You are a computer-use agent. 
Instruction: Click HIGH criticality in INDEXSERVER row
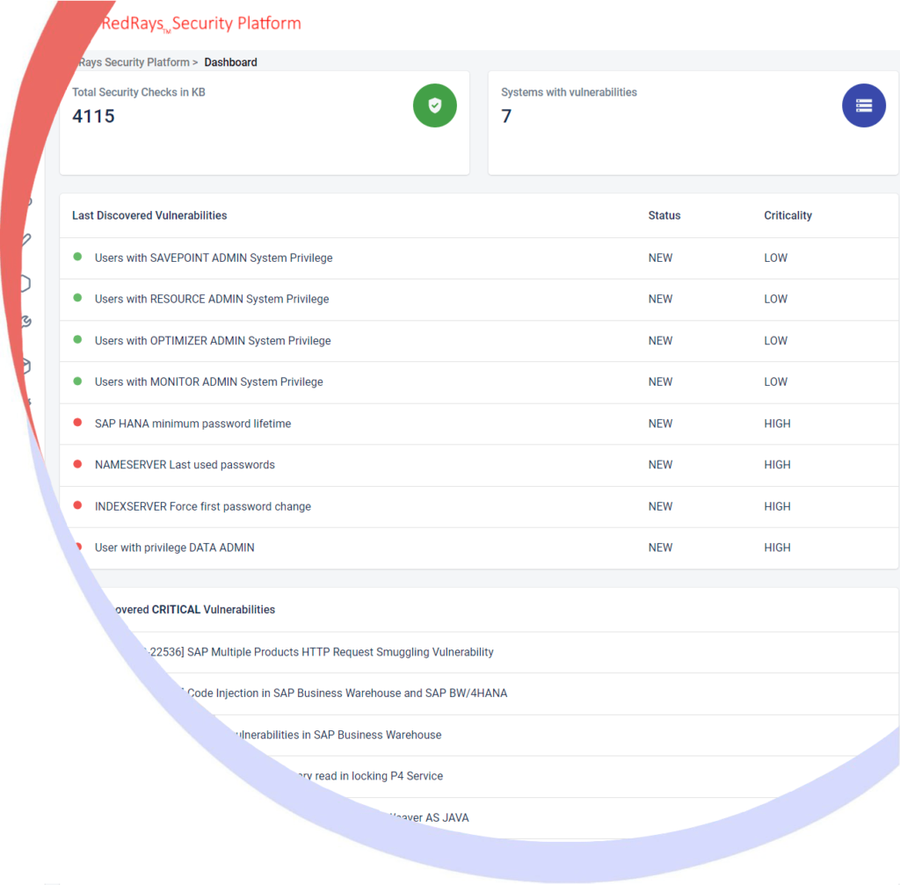777,506
